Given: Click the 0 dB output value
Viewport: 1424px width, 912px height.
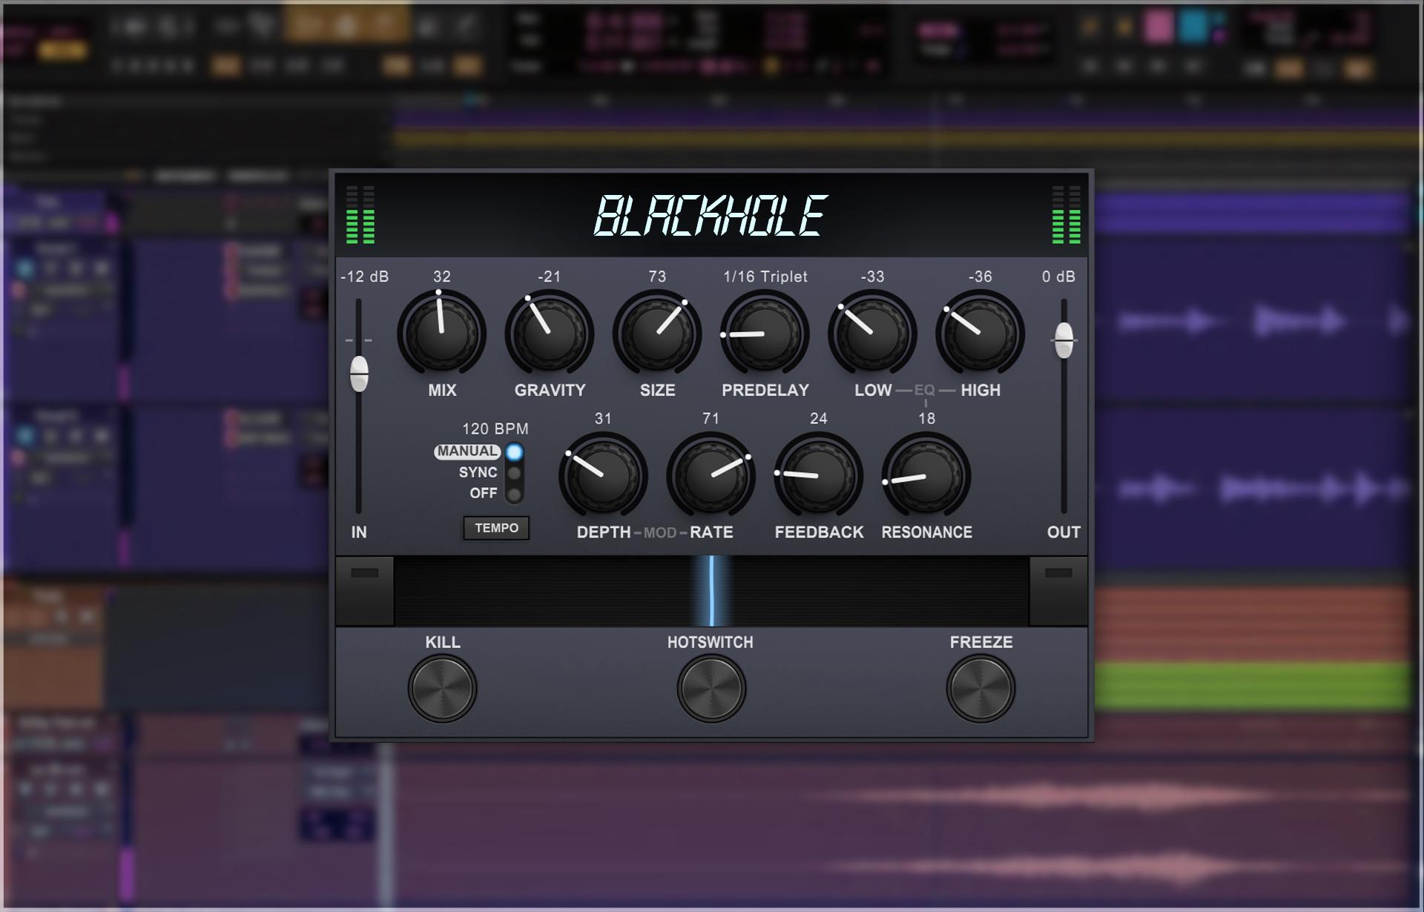Looking at the screenshot, I should click(x=1058, y=277).
